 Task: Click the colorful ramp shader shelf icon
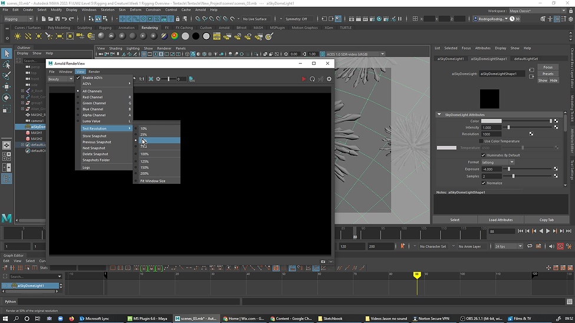tap(175, 36)
